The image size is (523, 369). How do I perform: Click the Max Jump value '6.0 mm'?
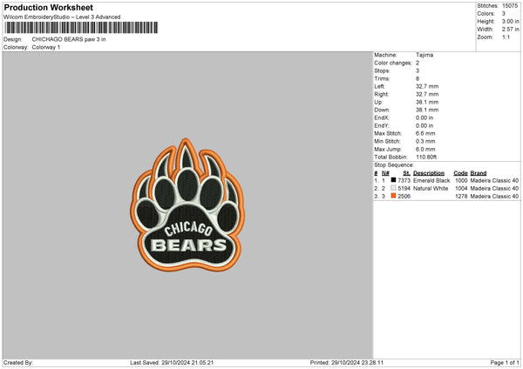pos(425,149)
